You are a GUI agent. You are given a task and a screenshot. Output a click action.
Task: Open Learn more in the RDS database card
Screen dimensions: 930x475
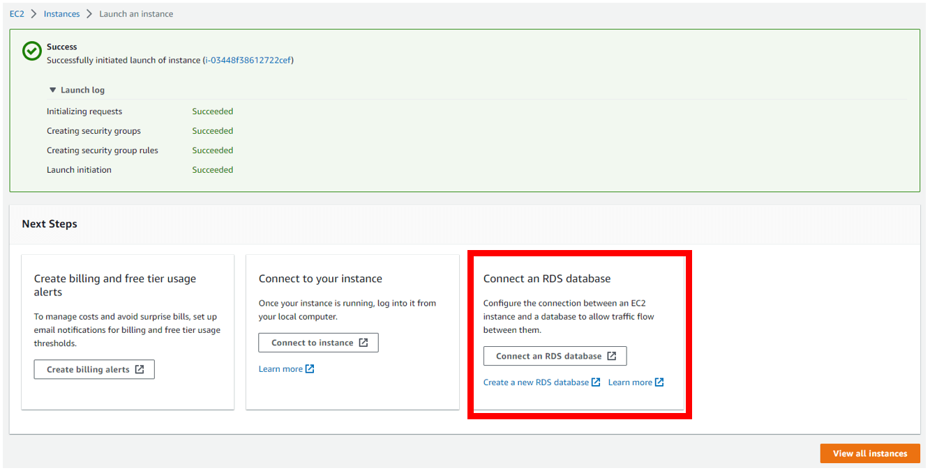tap(630, 382)
